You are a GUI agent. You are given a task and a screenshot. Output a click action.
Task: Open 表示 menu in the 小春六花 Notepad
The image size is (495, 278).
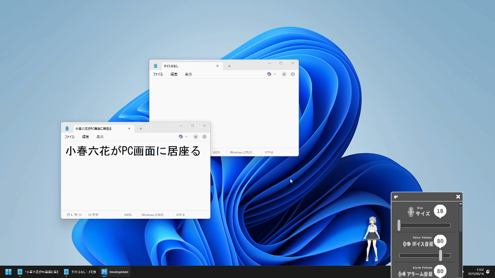coord(100,137)
